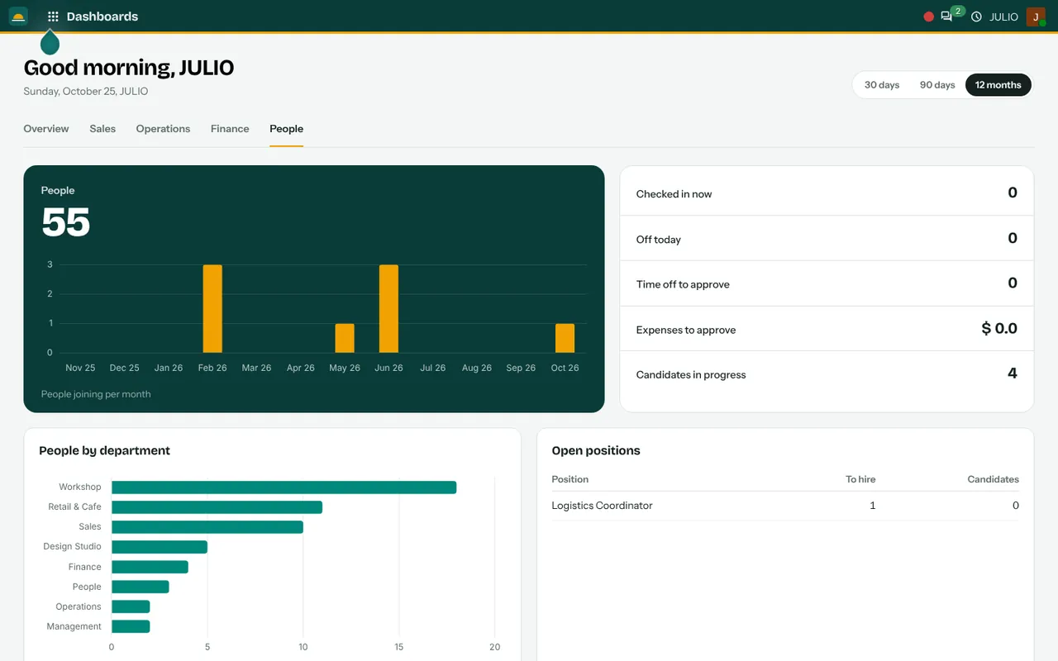Click the JULIO company name in the top bar
This screenshot has width=1058, height=661.
click(1003, 17)
